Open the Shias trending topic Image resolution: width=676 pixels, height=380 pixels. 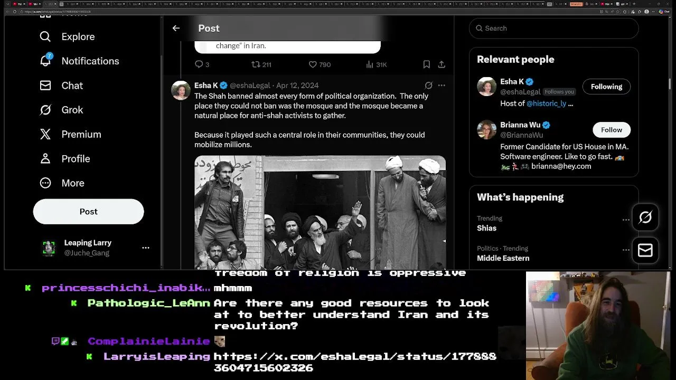[x=486, y=228]
